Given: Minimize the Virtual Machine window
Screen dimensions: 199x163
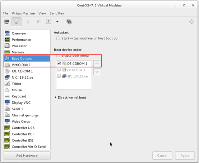Looking at the screenshot, I should (x=176, y=6).
